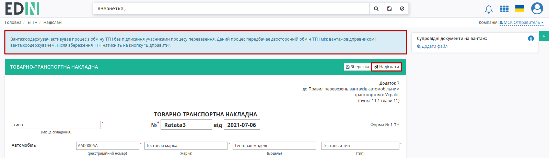Viewport: 549px width, 158px height.
Task: Open user profile avatar
Action: point(537,9)
